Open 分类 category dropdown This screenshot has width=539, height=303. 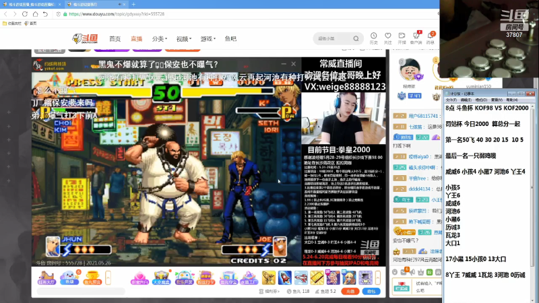point(160,39)
